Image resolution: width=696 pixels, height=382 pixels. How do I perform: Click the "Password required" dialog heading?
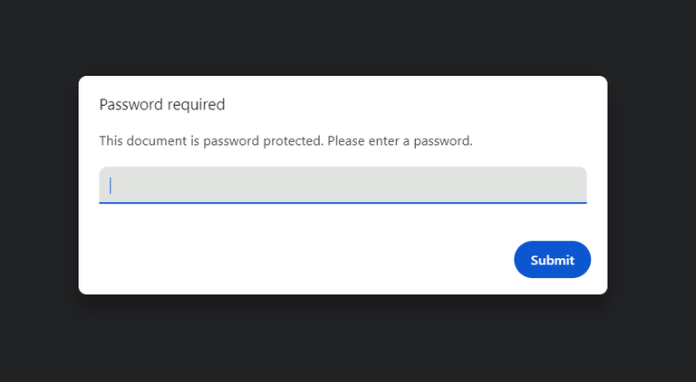coord(162,105)
